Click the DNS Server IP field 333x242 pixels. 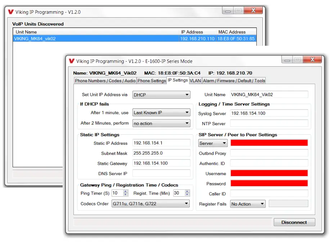161,173
